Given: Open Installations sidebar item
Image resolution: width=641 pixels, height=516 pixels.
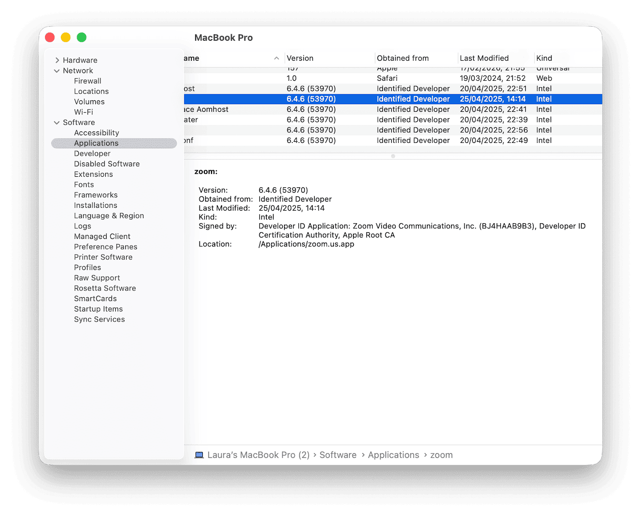Looking at the screenshot, I should [x=96, y=205].
